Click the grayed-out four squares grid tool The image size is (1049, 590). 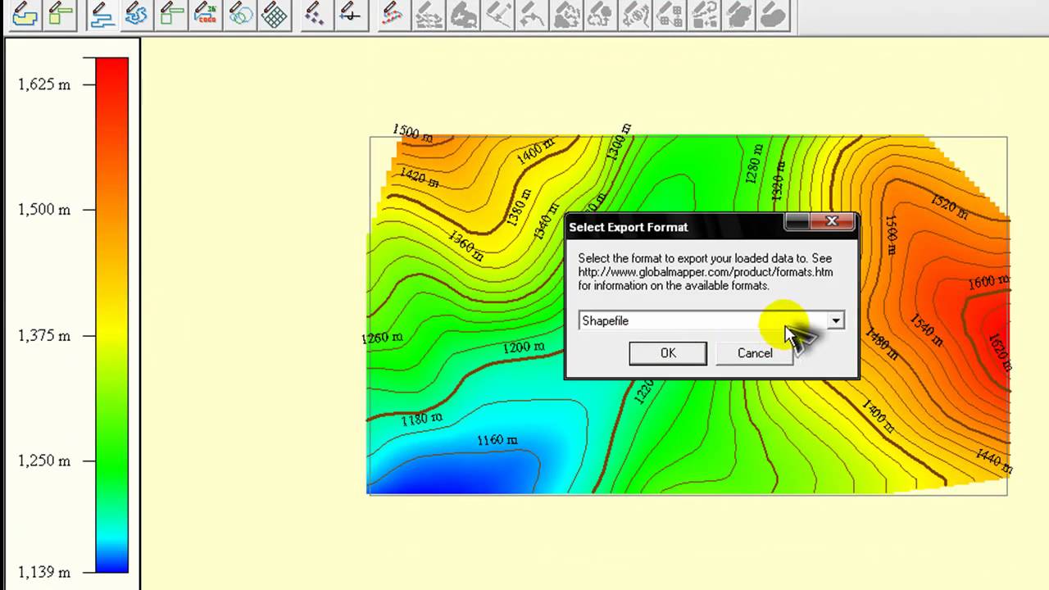coord(670,14)
